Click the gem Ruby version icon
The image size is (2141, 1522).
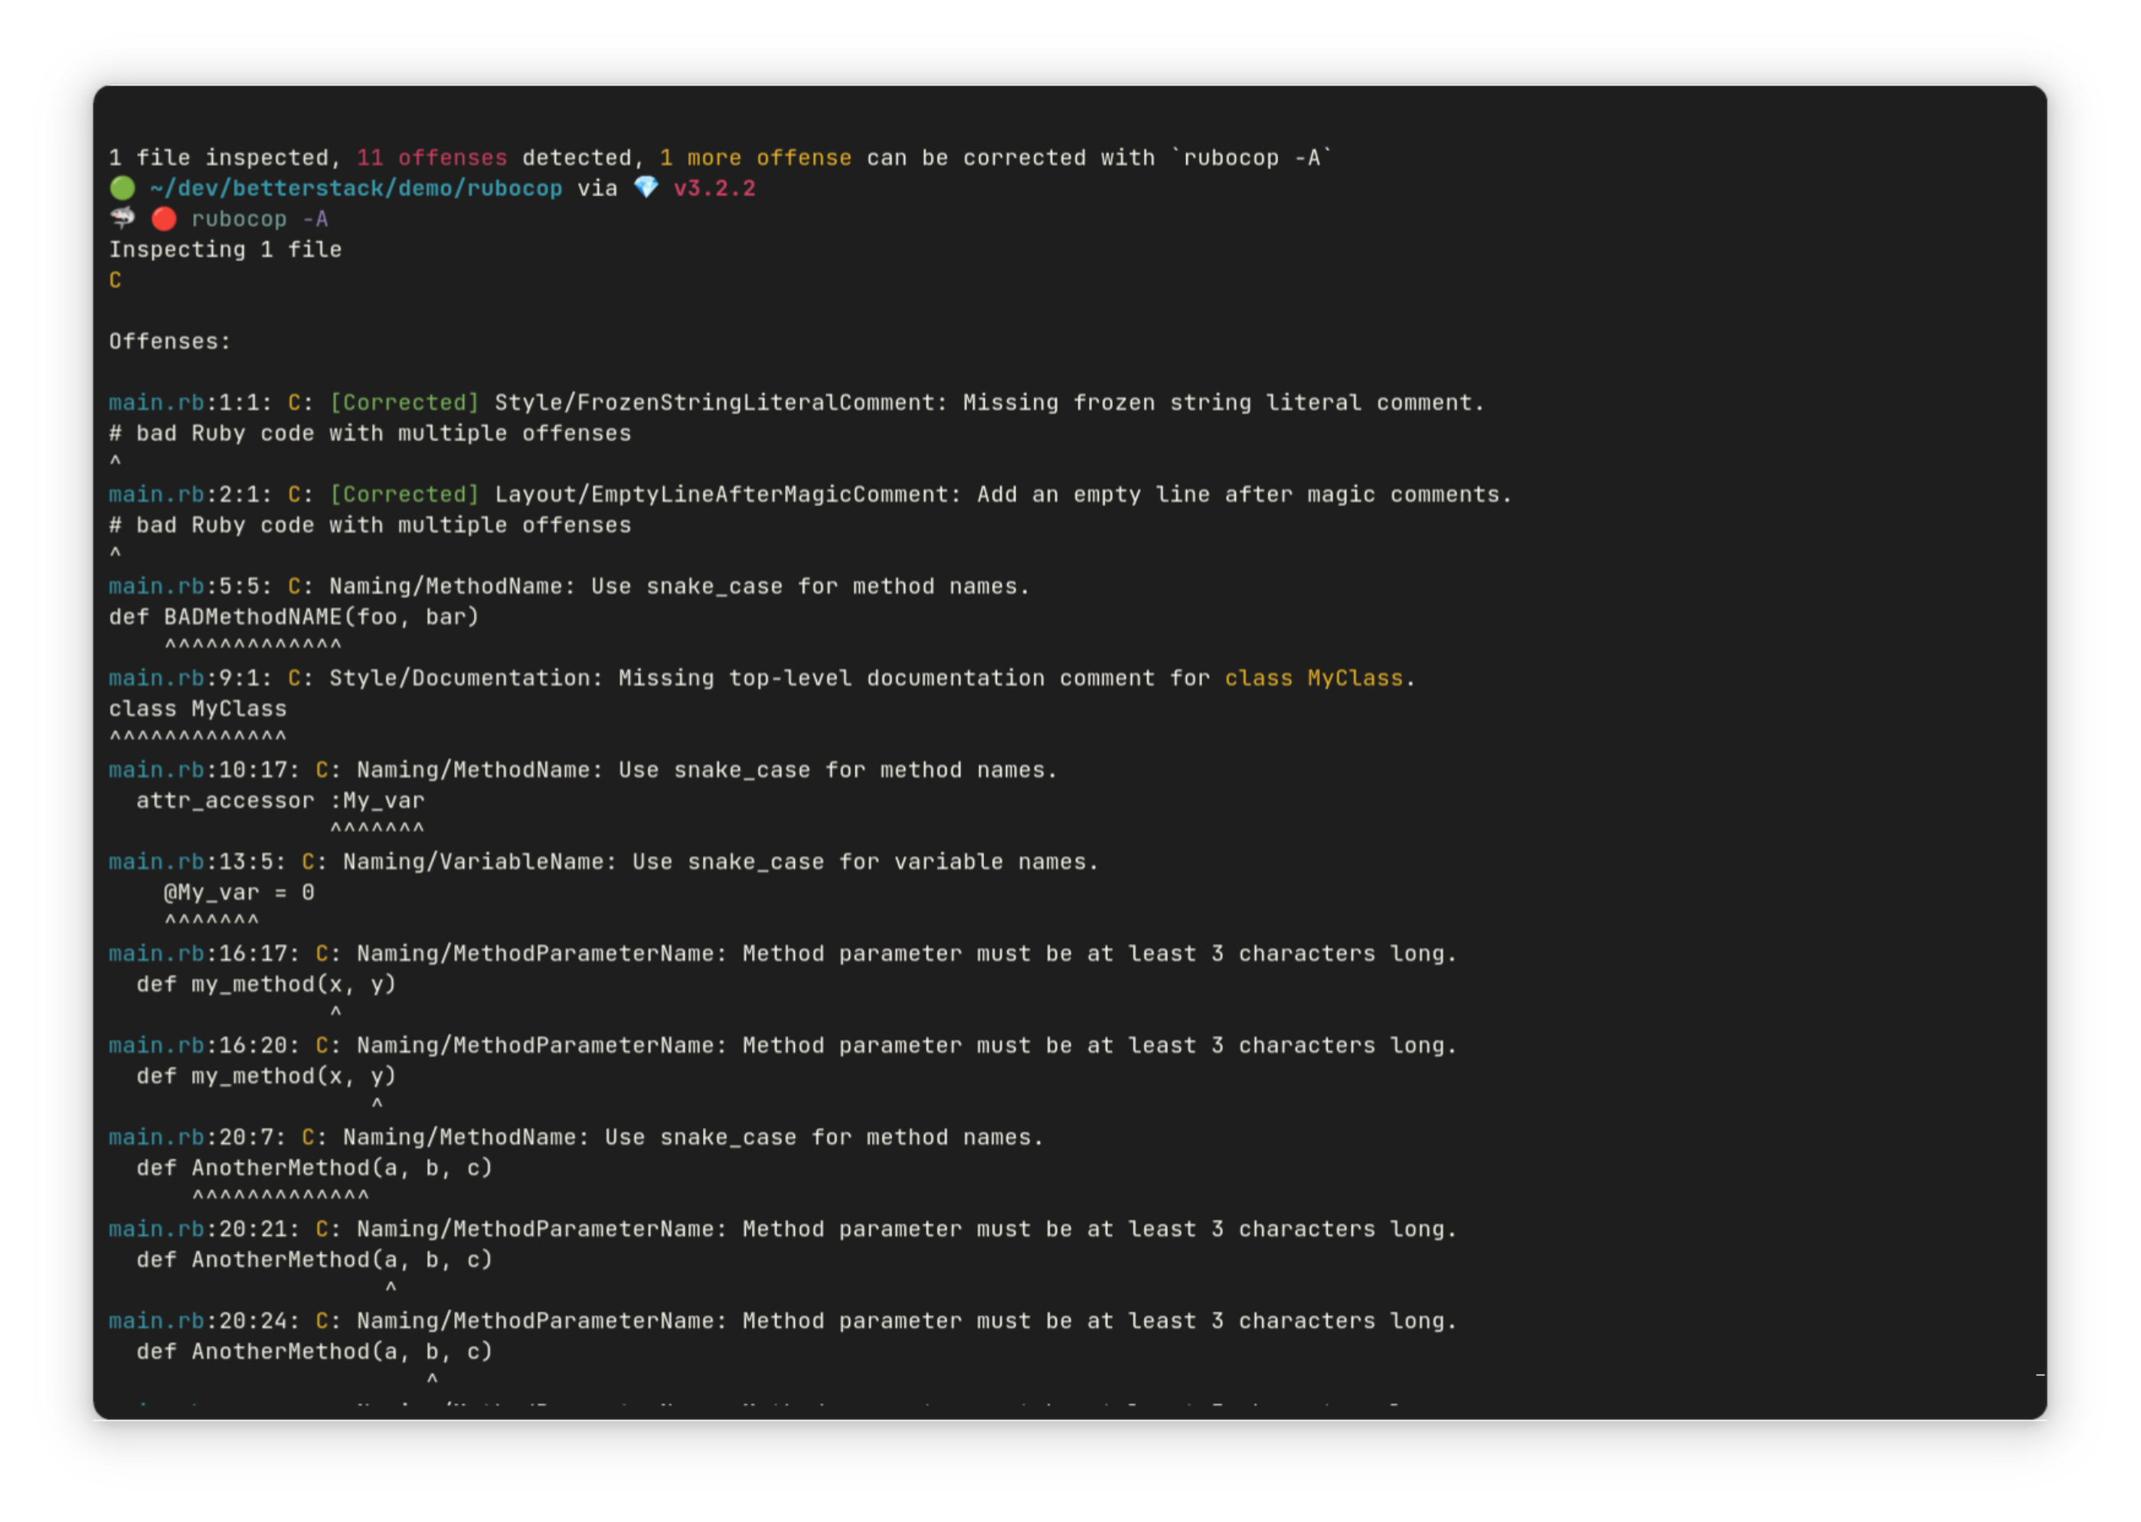click(x=646, y=188)
